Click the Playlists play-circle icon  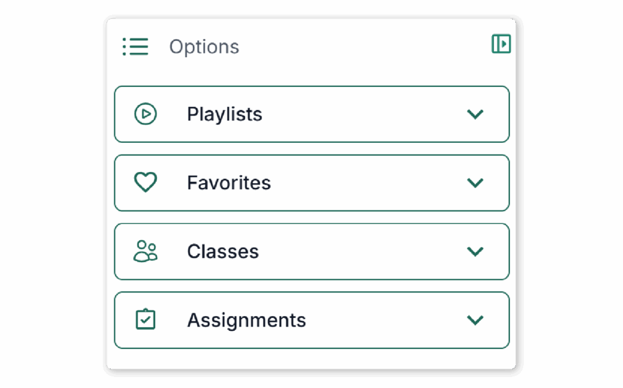[145, 114]
